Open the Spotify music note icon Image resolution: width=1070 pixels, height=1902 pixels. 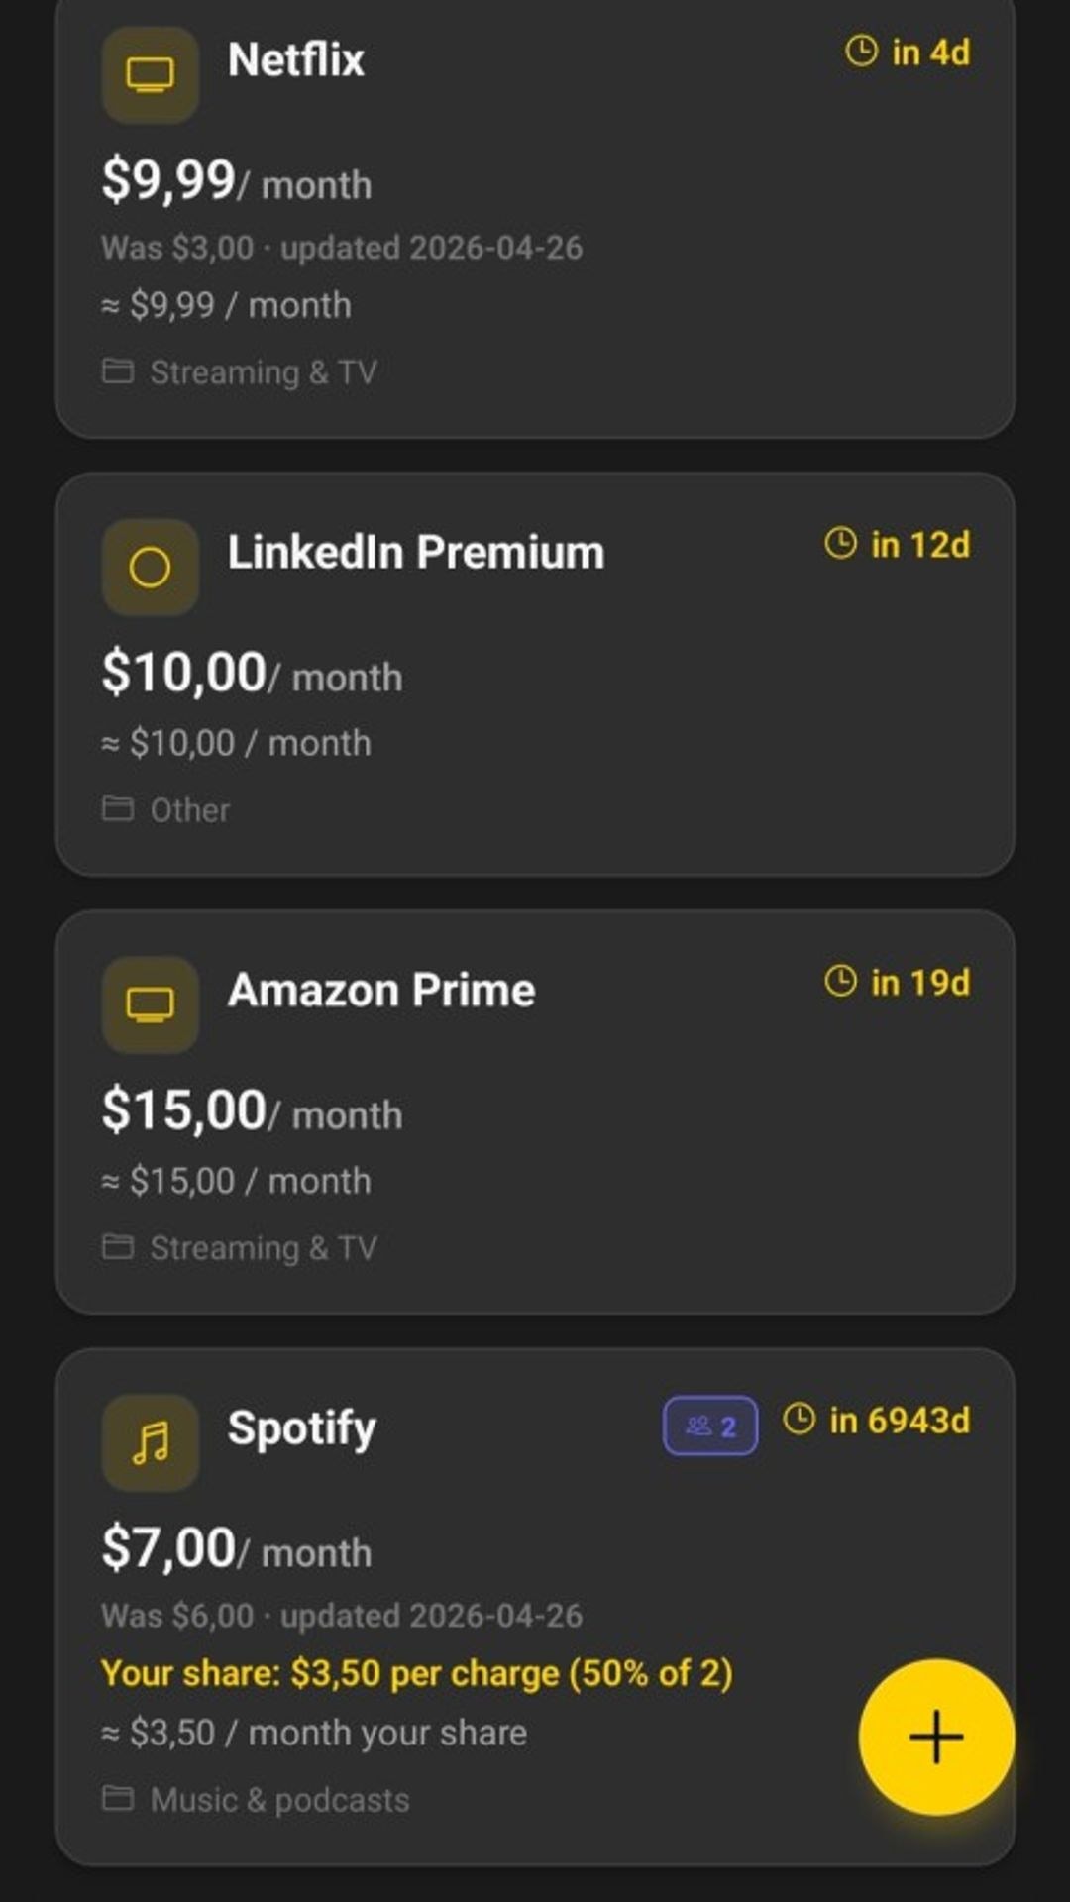point(150,1441)
